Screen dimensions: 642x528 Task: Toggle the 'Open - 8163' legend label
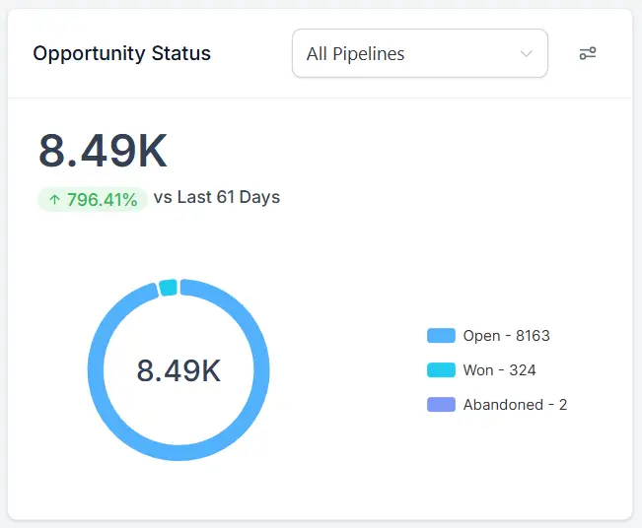click(506, 335)
